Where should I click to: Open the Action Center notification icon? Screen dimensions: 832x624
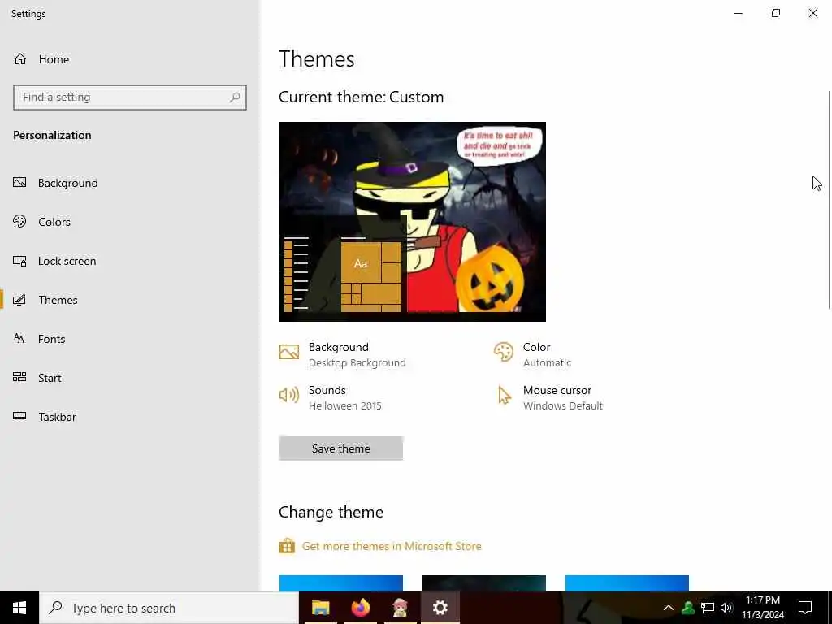[805, 608]
